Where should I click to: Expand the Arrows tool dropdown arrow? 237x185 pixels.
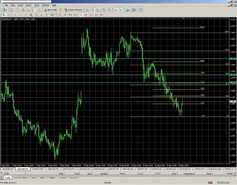pos(54,15)
